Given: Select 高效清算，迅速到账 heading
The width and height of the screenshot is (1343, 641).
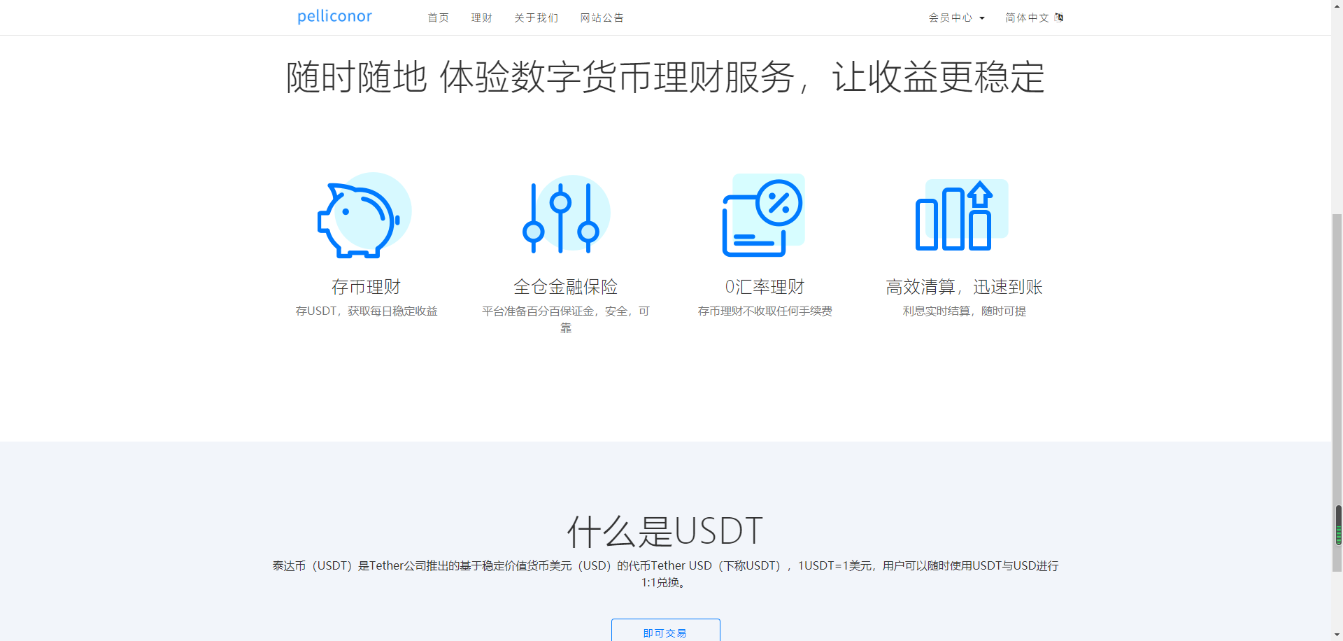Looking at the screenshot, I should (964, 287).
